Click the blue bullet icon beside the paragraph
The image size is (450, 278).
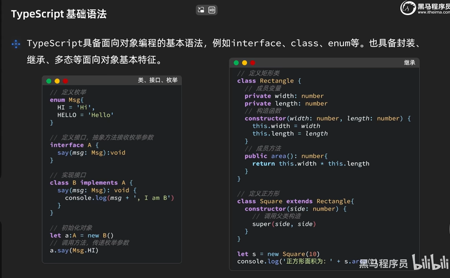pos(16,44)
